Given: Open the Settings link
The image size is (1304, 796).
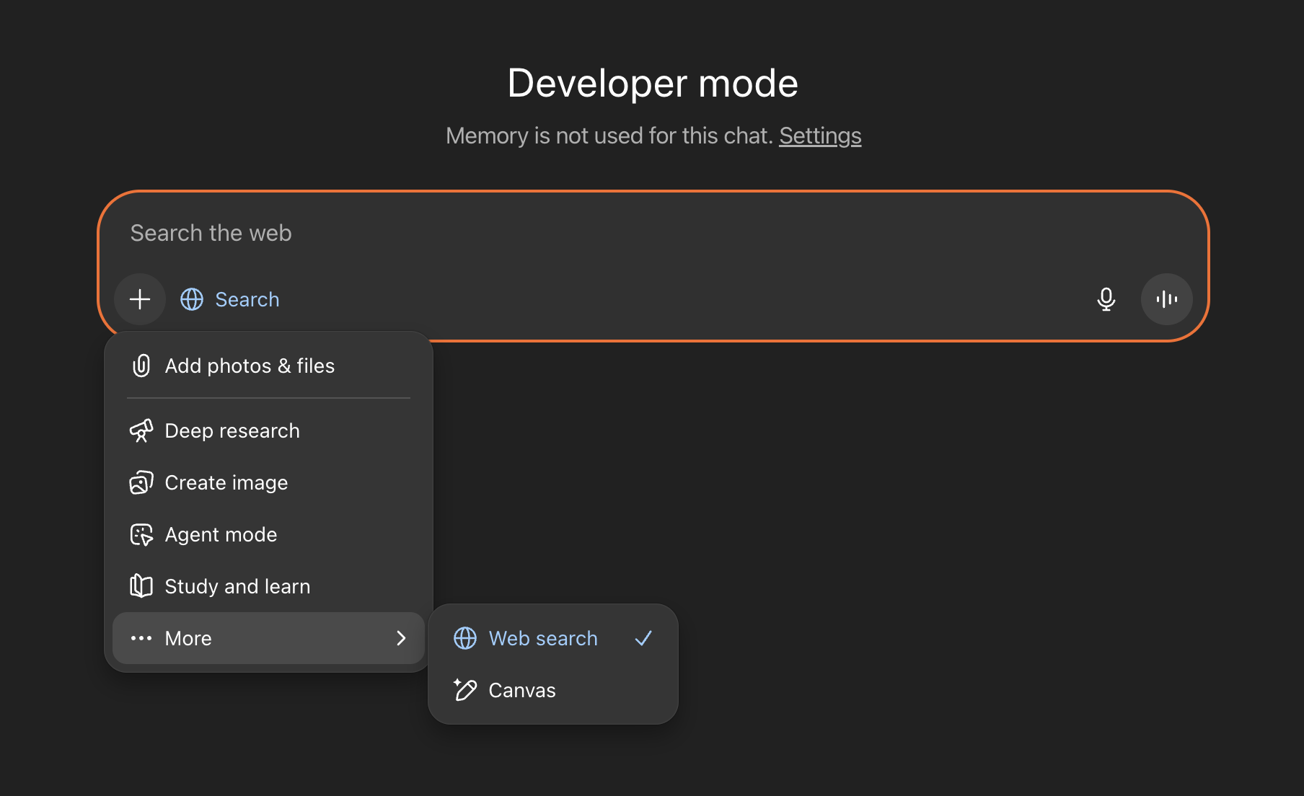Looking at the screenshot, I should coord(820,136).
